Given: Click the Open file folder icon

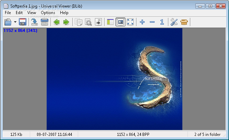Looking at the screenshot, I should coord(8,22).
